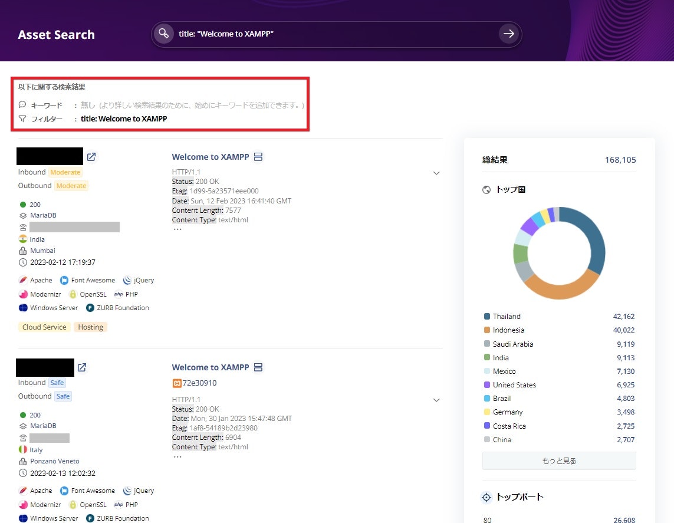Click Costa Rica in country list

(x=509, y=426)
